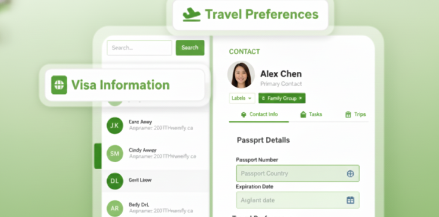Open the Family Group arrow button
The height and width of the screenshot is (217, 439).
tap(282, 98)
